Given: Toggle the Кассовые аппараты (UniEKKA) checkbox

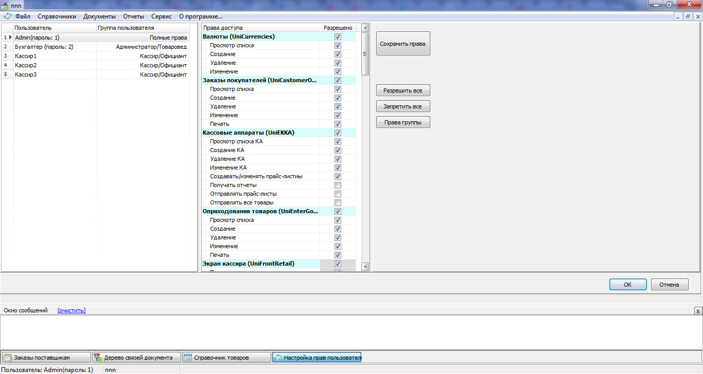Looking at the screenshot, I should 338,133.
